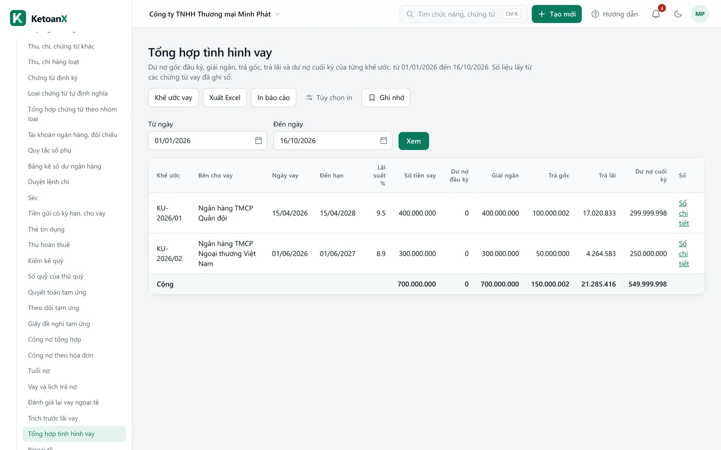This screenshot has width=721, height=450.
Task: Open Tài khoản ngân hàng, đối chiếu
Action: coord(72,135)
